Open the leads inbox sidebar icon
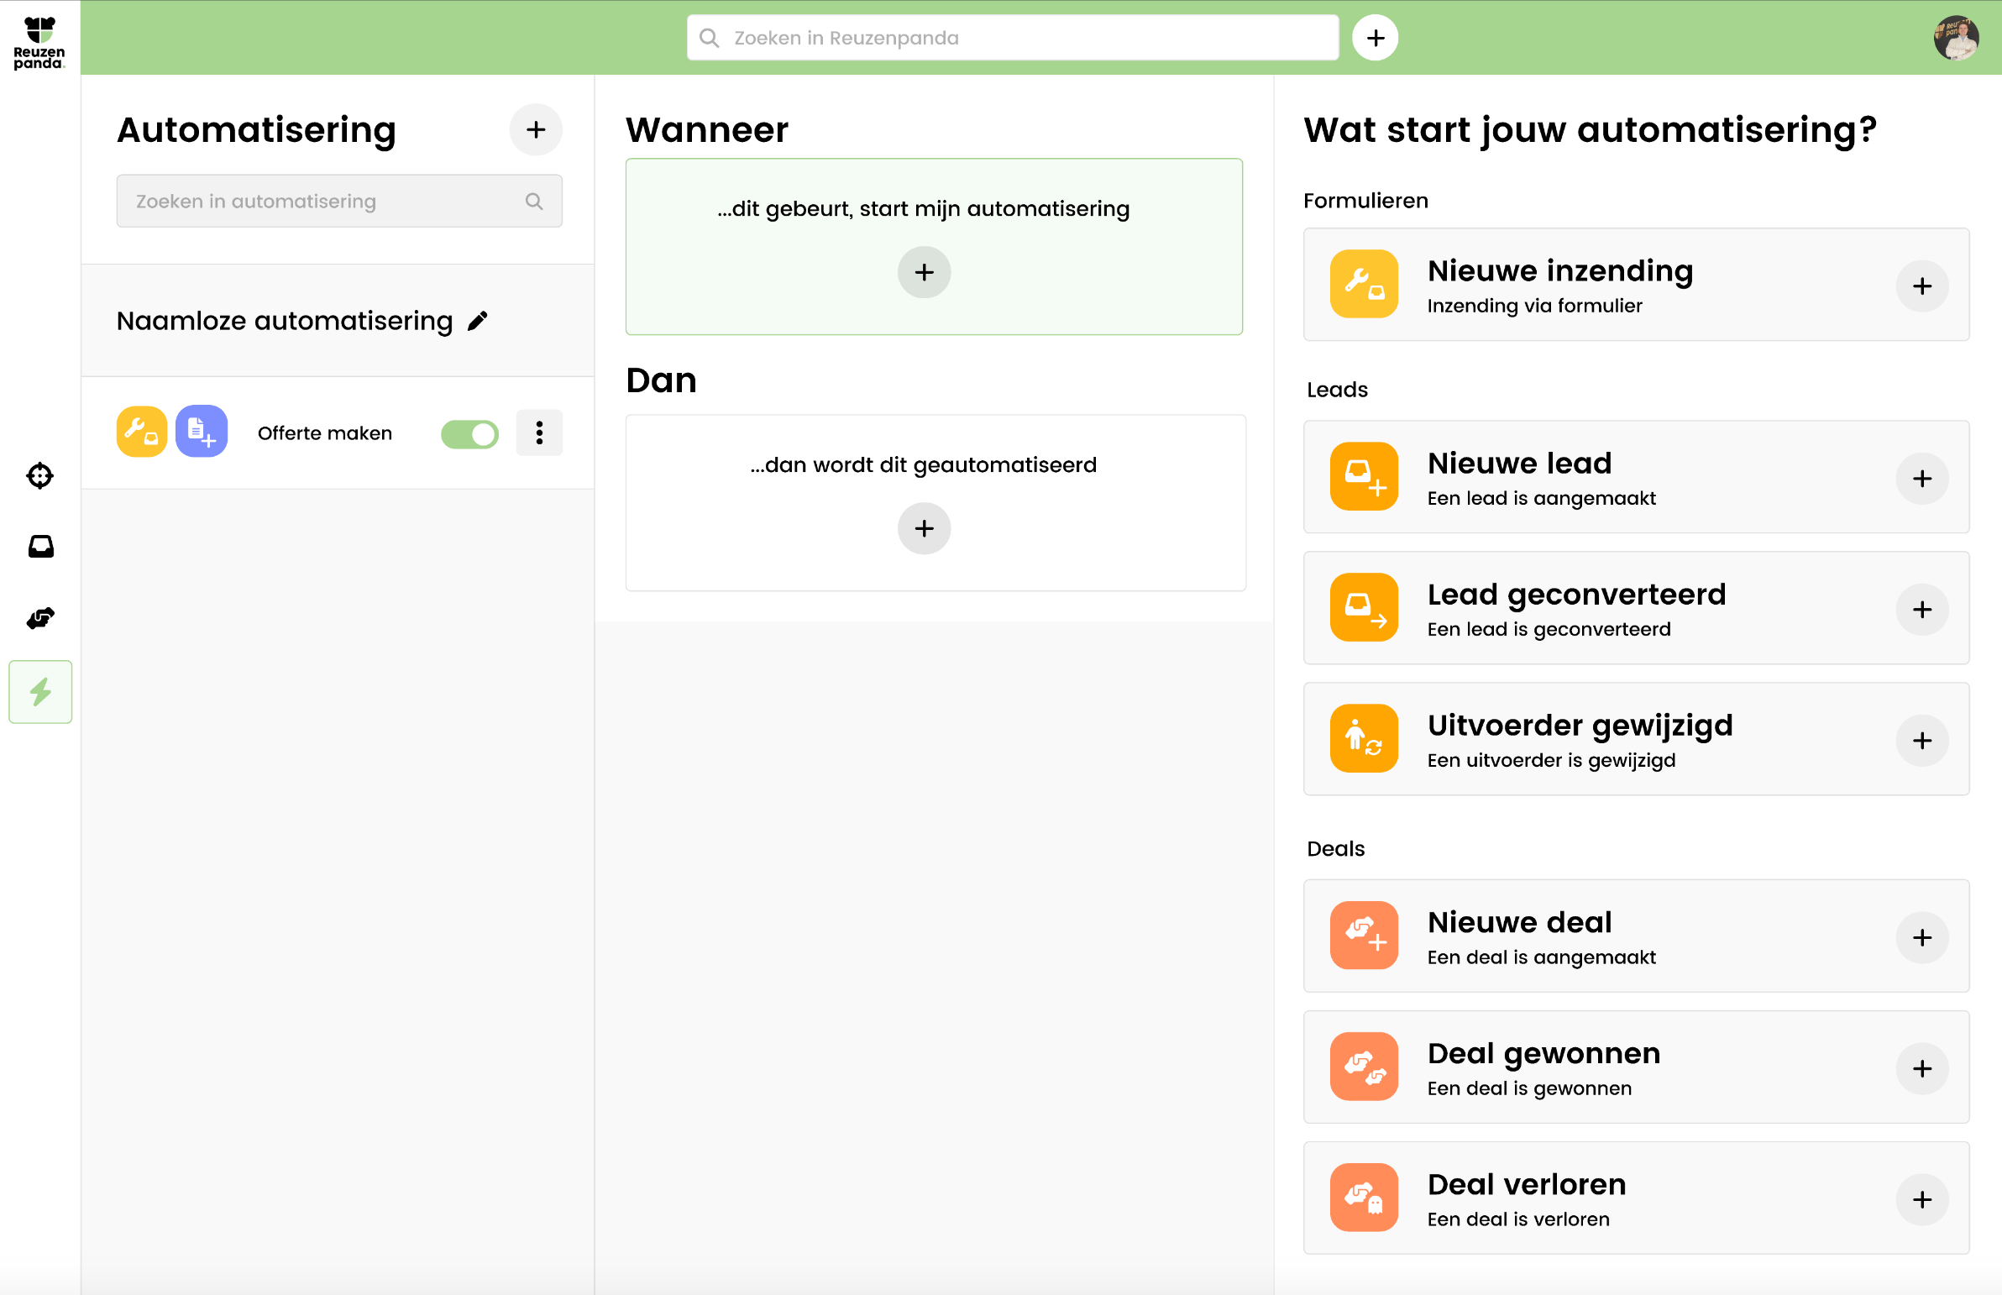This screenshot has height=1295, width=2002. click(40, 547)
